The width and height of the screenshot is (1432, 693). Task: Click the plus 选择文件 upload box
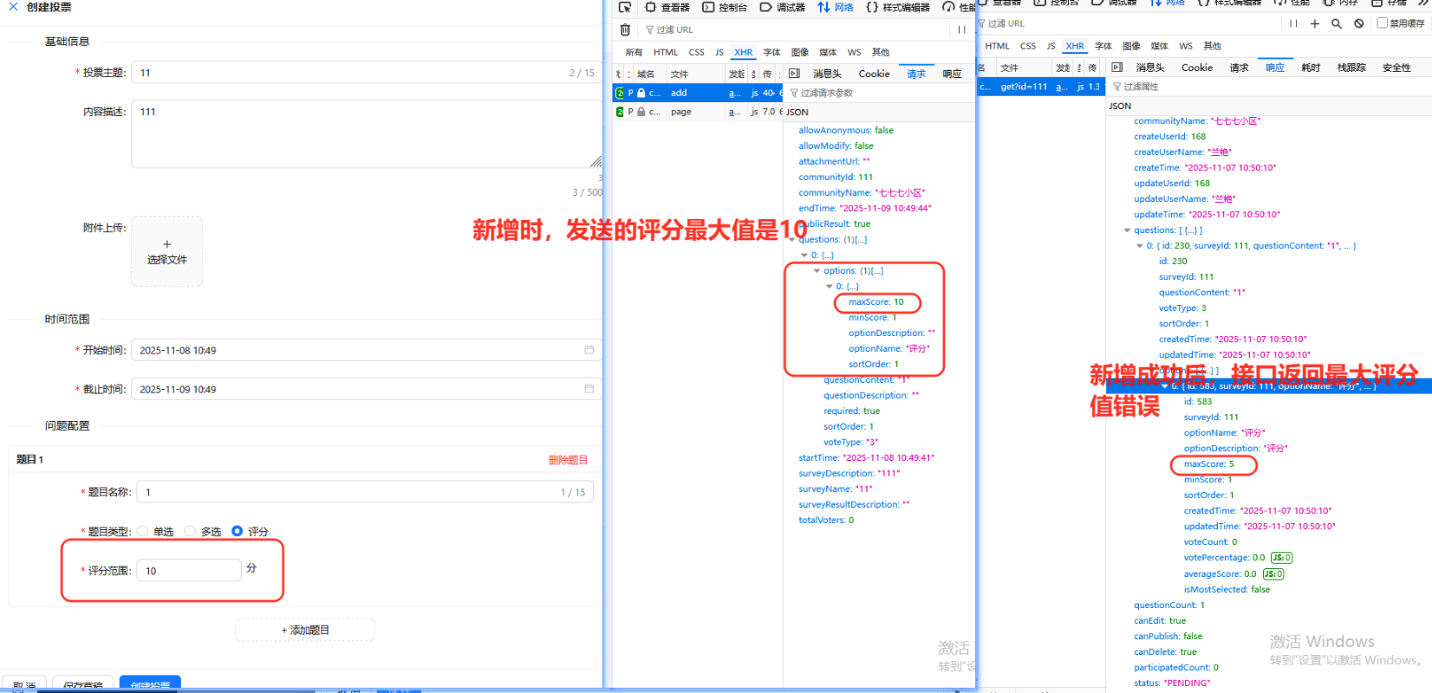pos(167,251)
